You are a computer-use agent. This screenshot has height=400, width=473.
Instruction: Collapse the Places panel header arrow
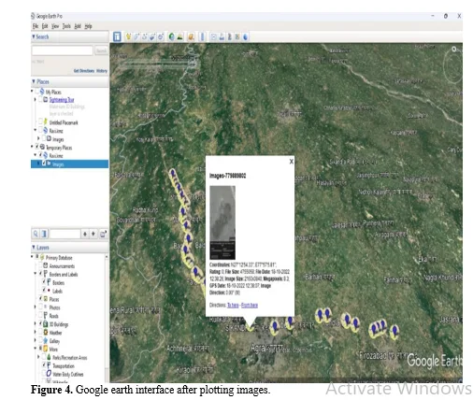(34, 81)
